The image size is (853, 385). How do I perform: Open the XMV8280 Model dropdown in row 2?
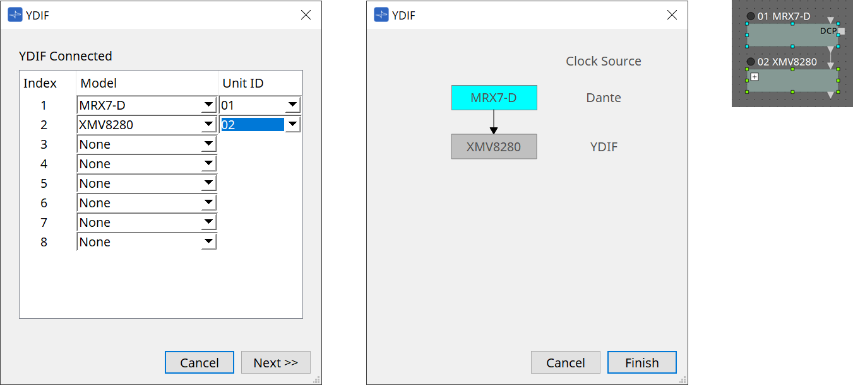(208, 125)
